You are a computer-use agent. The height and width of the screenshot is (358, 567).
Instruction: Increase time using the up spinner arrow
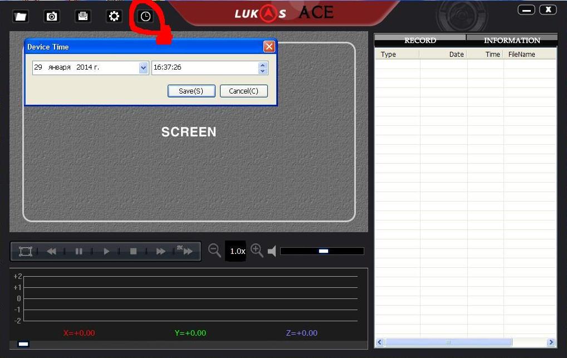tap(263, 65)
